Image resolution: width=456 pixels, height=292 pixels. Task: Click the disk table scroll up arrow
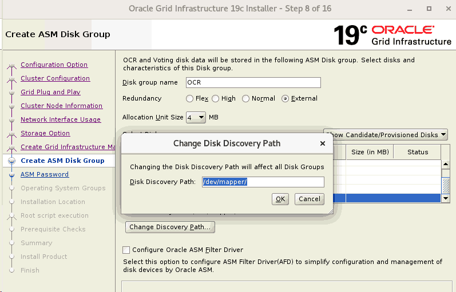pos(446,164)
